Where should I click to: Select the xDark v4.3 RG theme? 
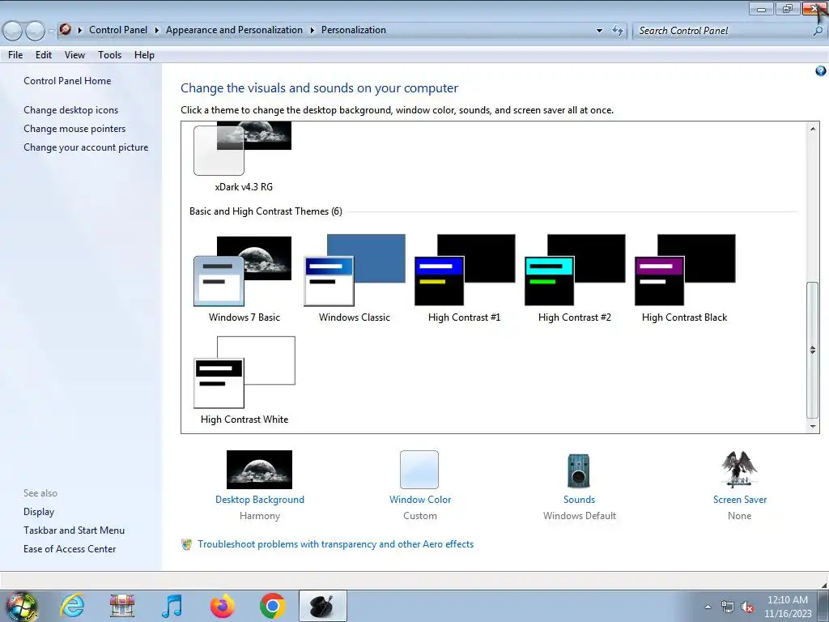[243, 156]
